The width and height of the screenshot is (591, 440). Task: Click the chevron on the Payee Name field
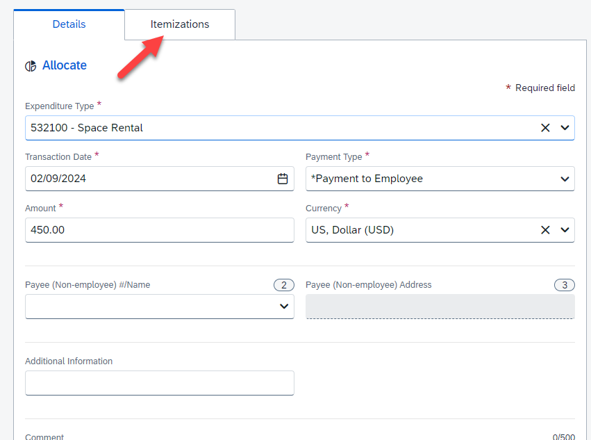[x=283, y=306]
